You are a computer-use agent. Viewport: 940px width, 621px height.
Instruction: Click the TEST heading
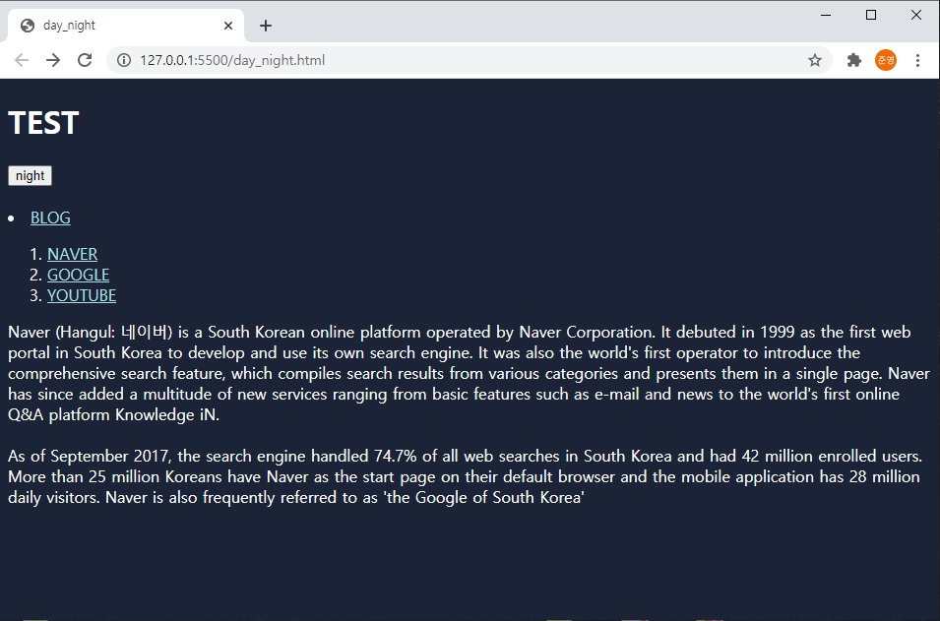coord(43,123)
